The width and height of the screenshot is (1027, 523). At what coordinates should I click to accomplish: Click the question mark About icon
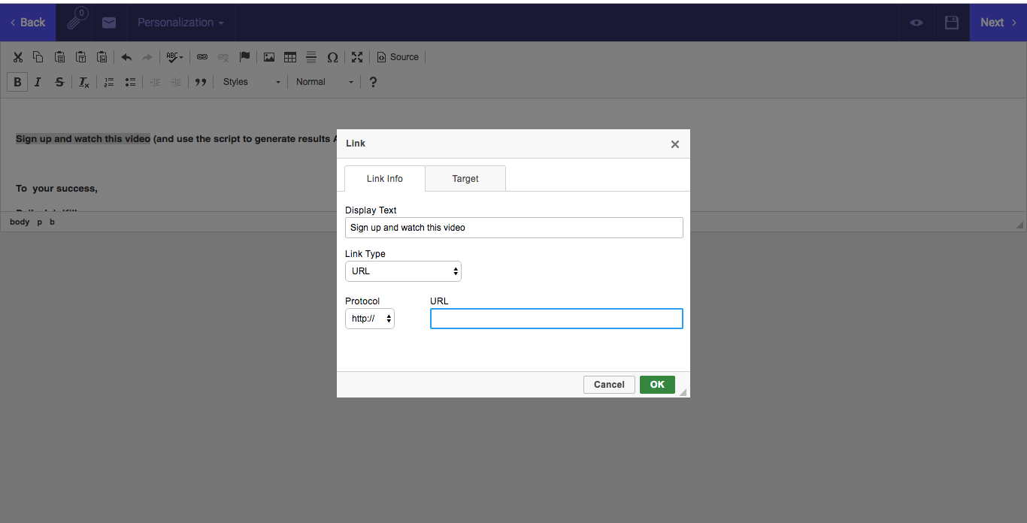click(x=373, y=82)
